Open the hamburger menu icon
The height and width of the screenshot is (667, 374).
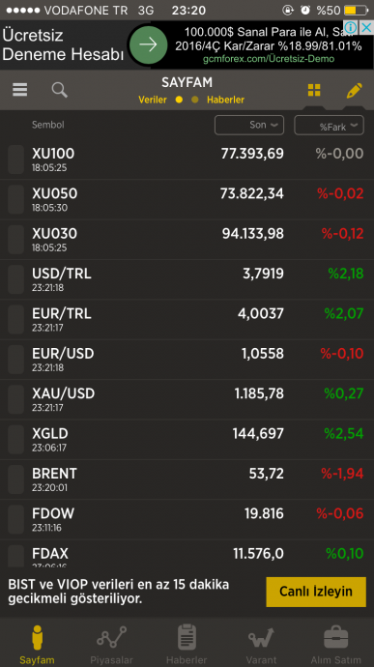pyautogui.click(x=20, y=90)
